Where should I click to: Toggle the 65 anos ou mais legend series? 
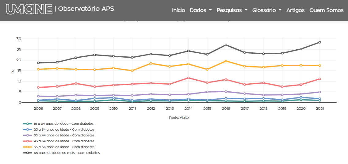(x=62, y=153)
